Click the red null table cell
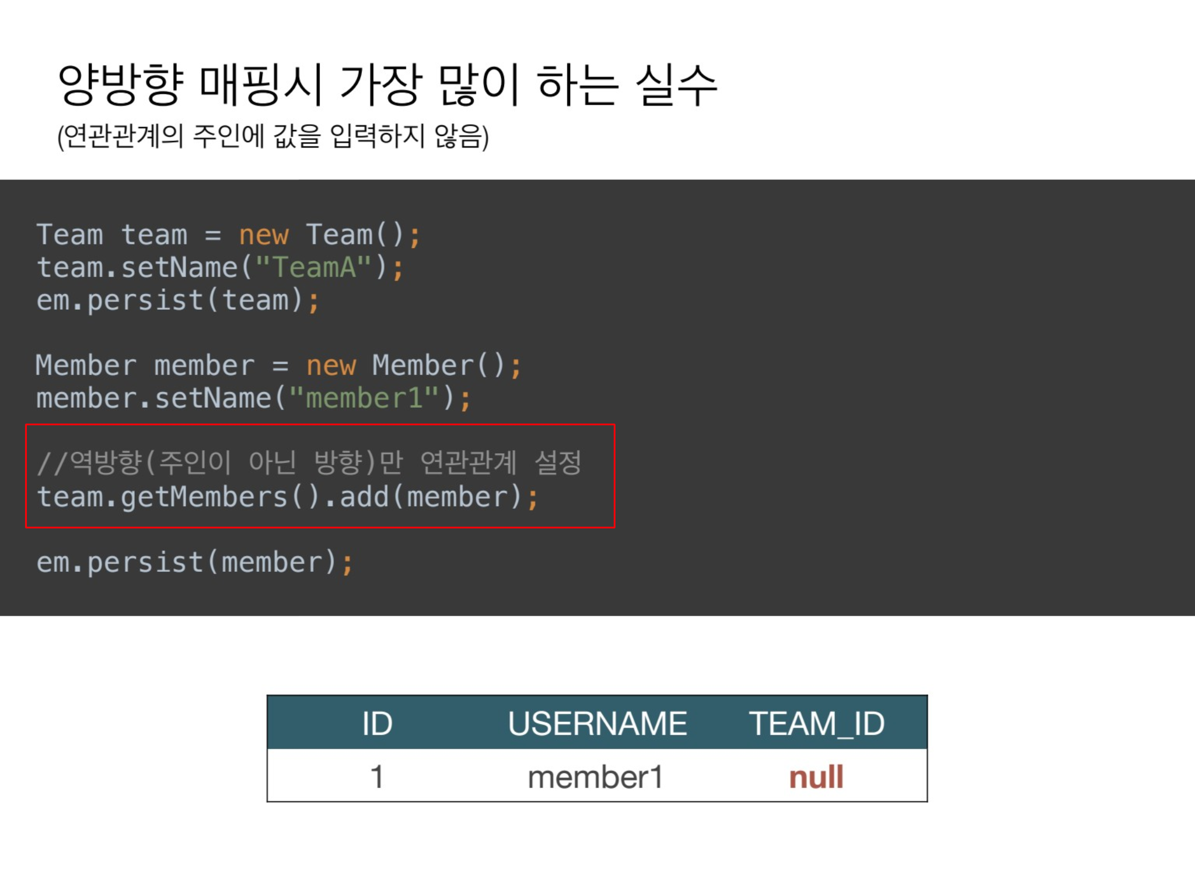The image size is (1195, 896). [816, 777]
